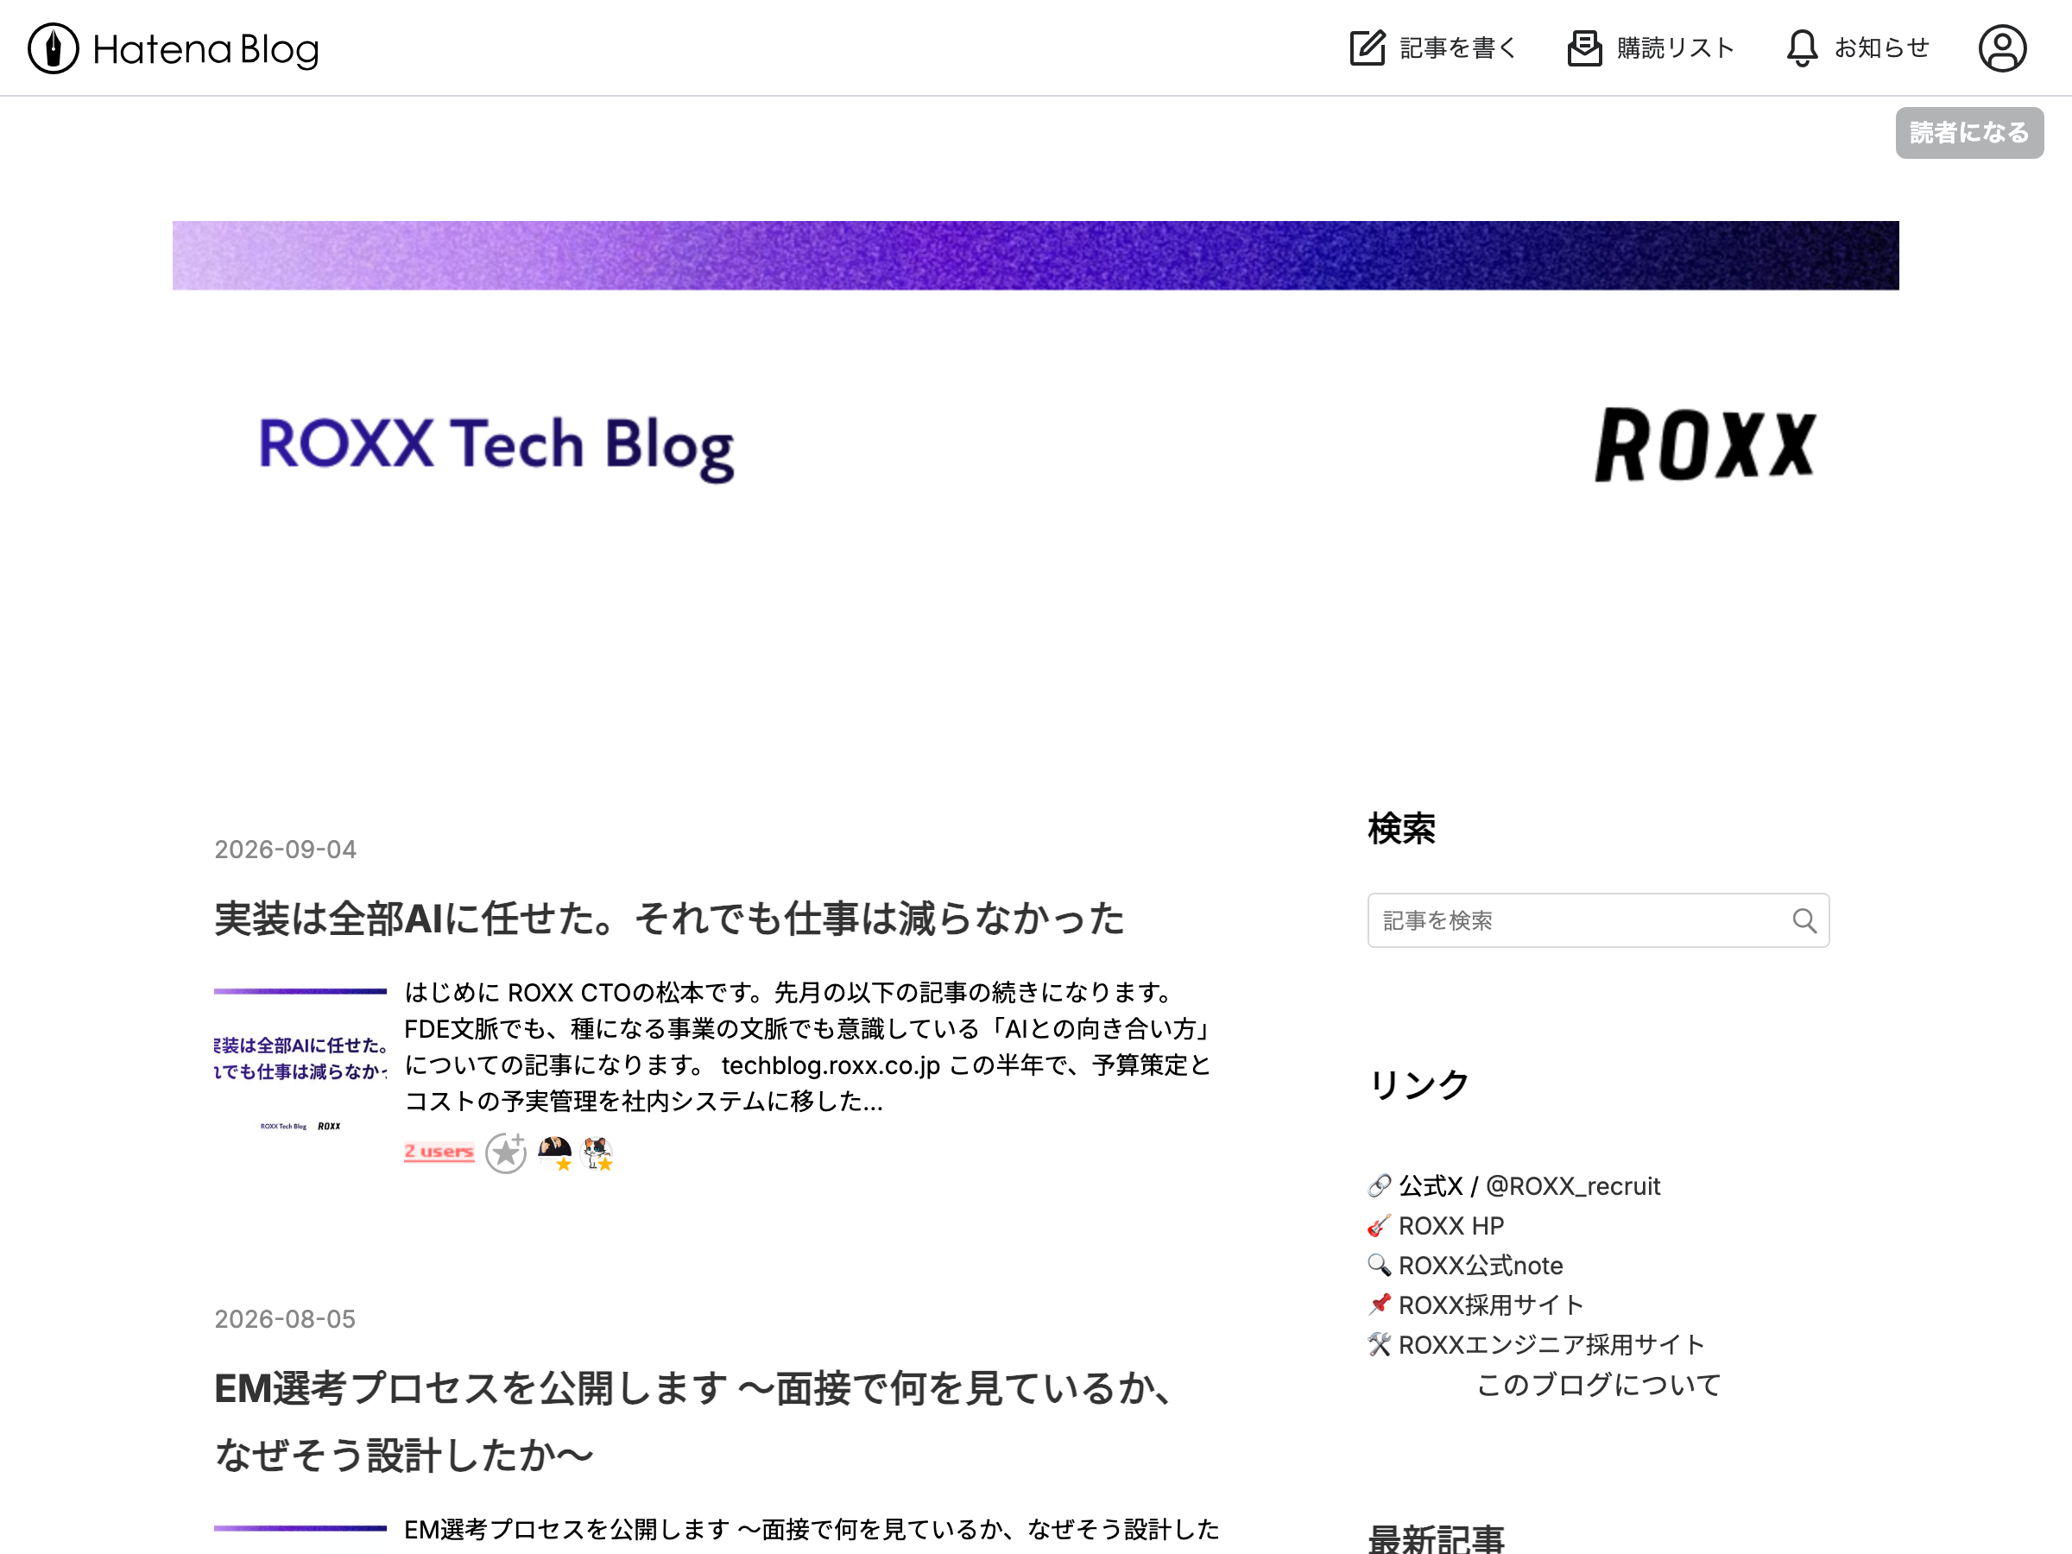This screenshot has height=1554, width=2072.
Task: Click the second starred user cat avatar
Action: pyautogui.click(x=597, y=1153)
